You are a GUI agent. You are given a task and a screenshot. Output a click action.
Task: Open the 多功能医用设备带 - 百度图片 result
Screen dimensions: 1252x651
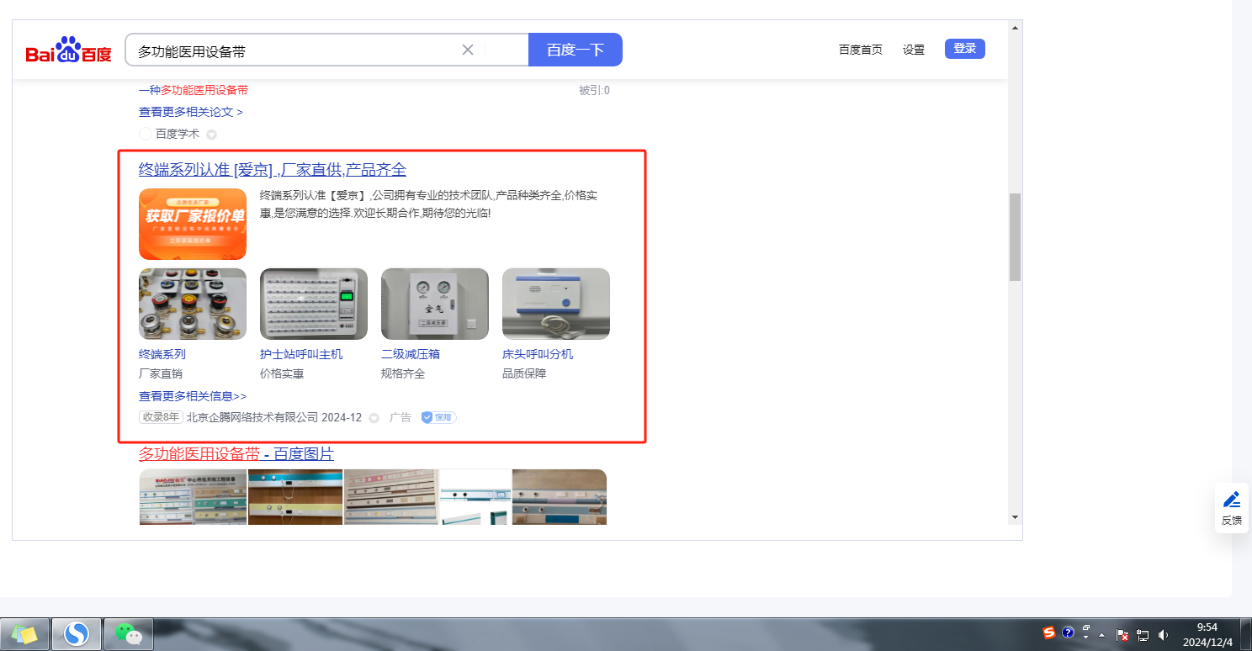pyautogui.click(x=236, y=454)
